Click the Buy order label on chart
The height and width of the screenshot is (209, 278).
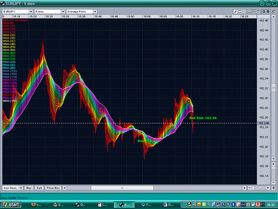click(147, 141)
